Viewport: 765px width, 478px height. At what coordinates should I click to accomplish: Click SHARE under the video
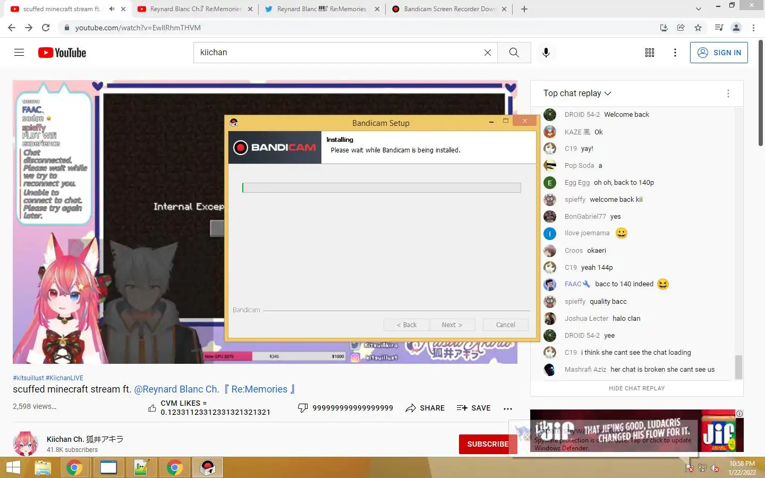(425, 408)
